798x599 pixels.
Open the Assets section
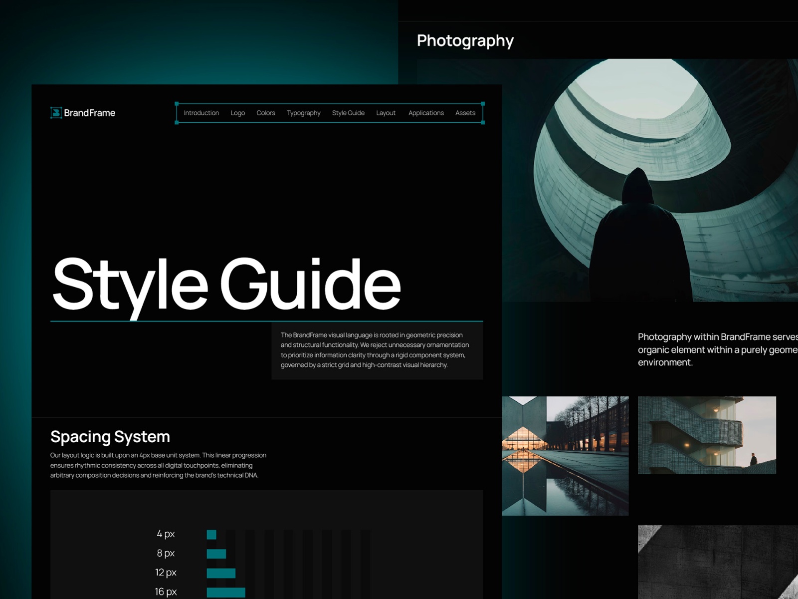(465, 113)
